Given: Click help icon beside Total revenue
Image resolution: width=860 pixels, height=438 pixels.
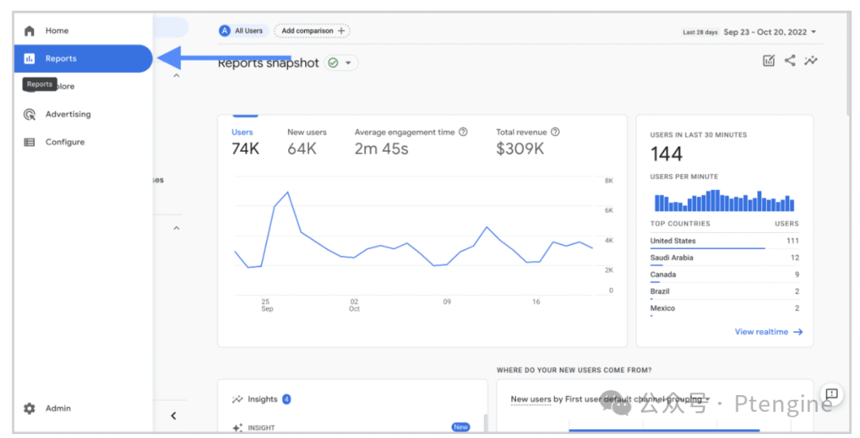Looking at the screenshot, I should (x=555, y=132).
